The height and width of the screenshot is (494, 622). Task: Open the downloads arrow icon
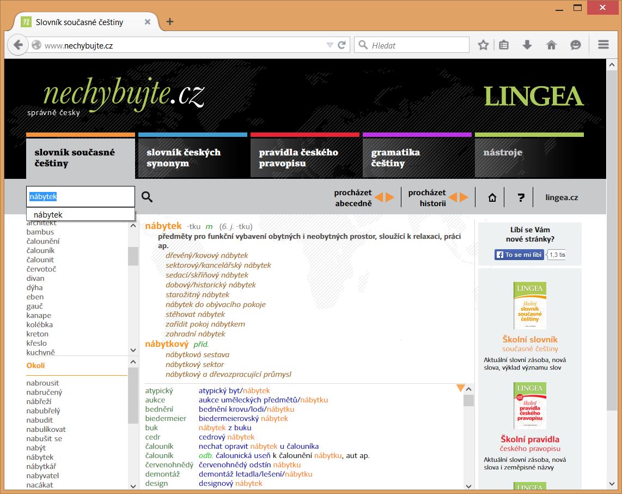(527, 45)
